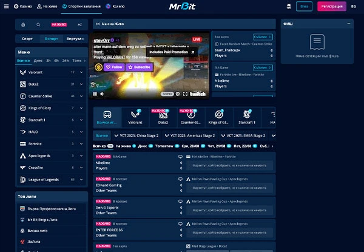Open the BG language selector

tap(354, 6)
